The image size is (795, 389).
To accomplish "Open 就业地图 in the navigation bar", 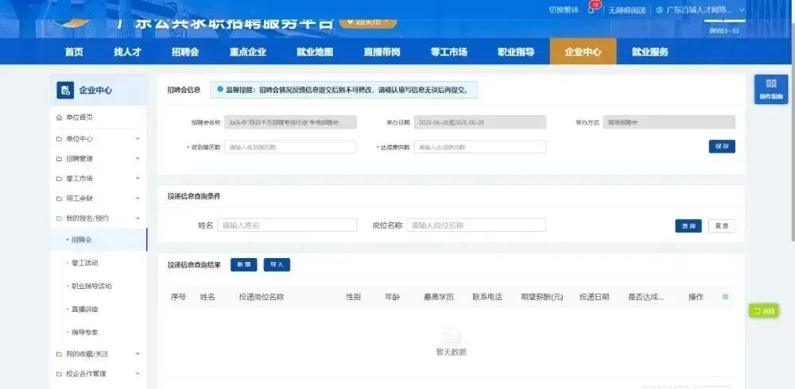I will tap(315, 52).
